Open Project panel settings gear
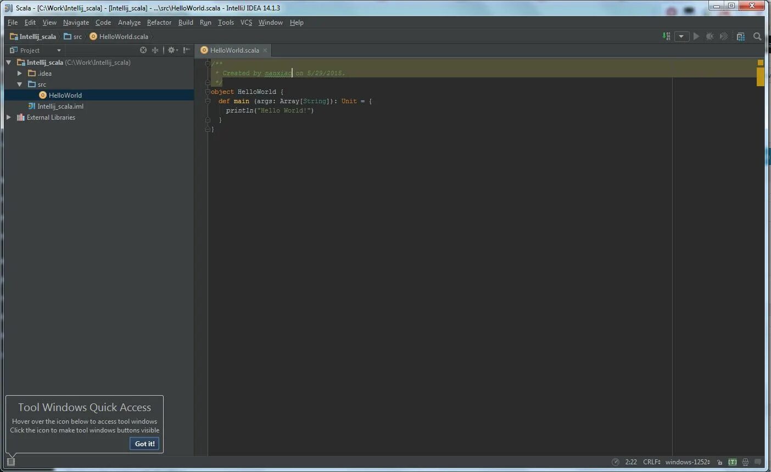The height and width of the screenshot is (472, 771). click(172, 50)
